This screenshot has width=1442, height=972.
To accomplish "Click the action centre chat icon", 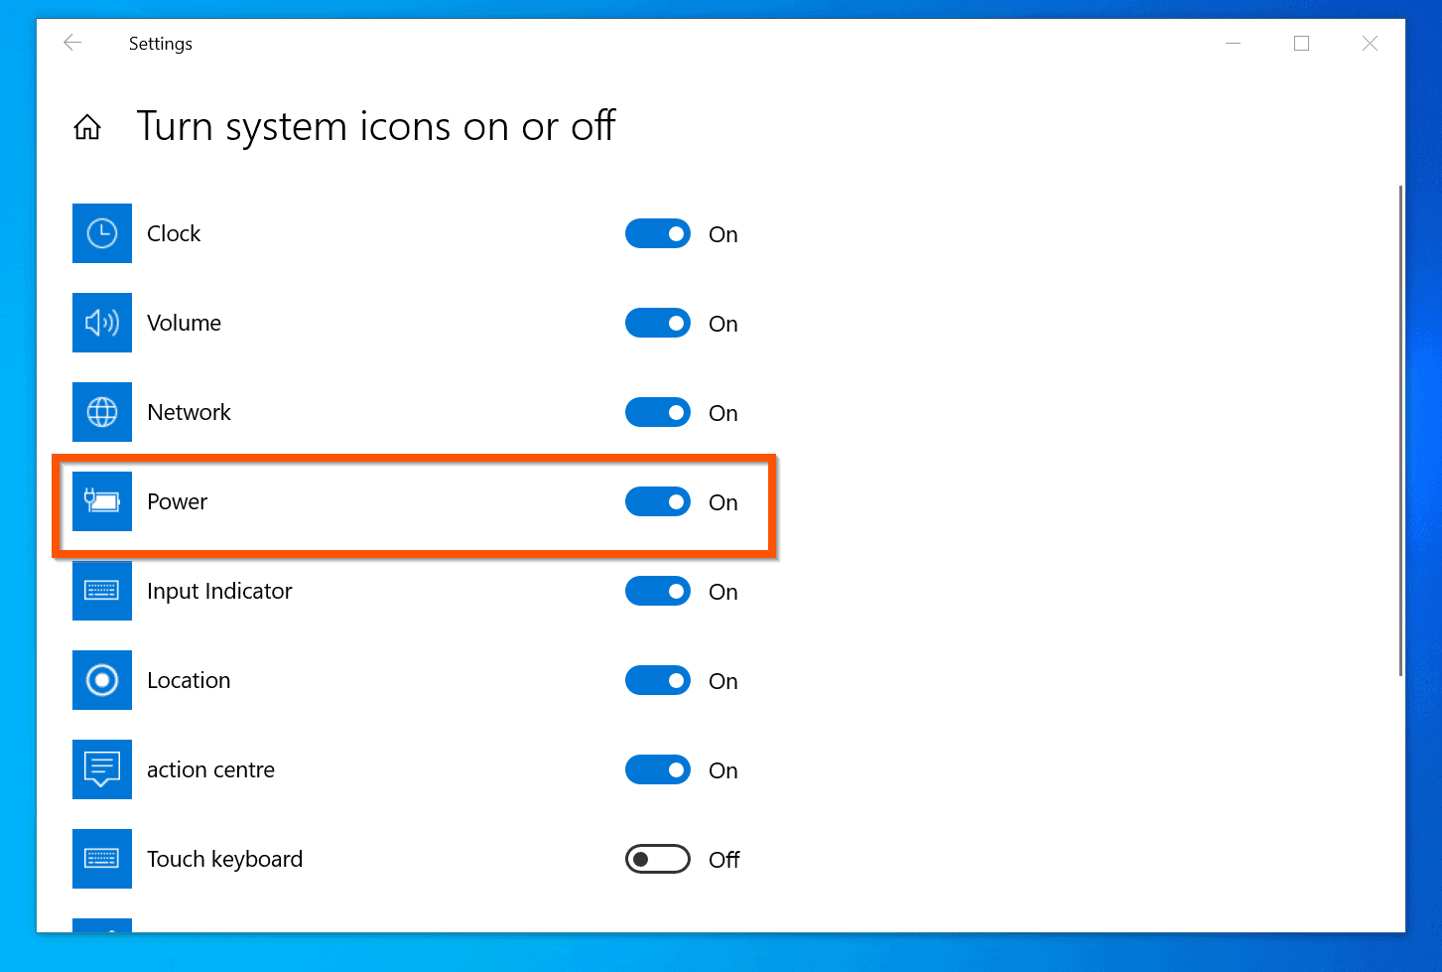I will pos(101,769).
